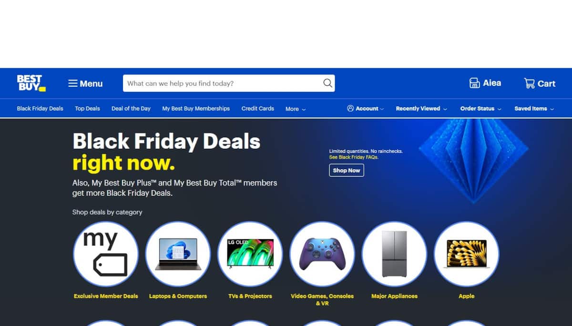Image resolution: width=572 pixels, height=326 pixels.
Task: Follow the See Black Friday FAQs link
Action: pos(354,157)
